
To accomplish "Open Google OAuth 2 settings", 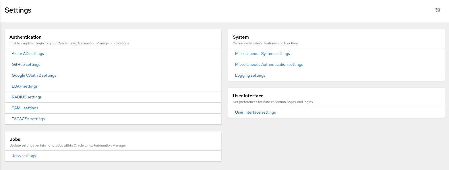I will [34, 75].
